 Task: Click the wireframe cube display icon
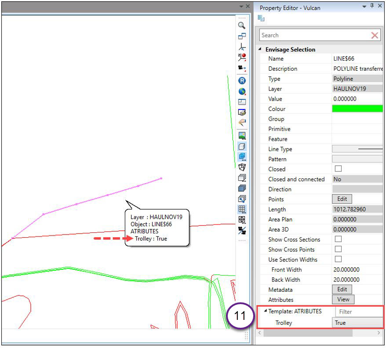click(242, 167)
